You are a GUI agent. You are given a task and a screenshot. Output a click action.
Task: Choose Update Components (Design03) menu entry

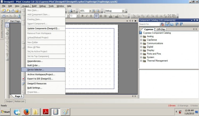tap(43, 28)
